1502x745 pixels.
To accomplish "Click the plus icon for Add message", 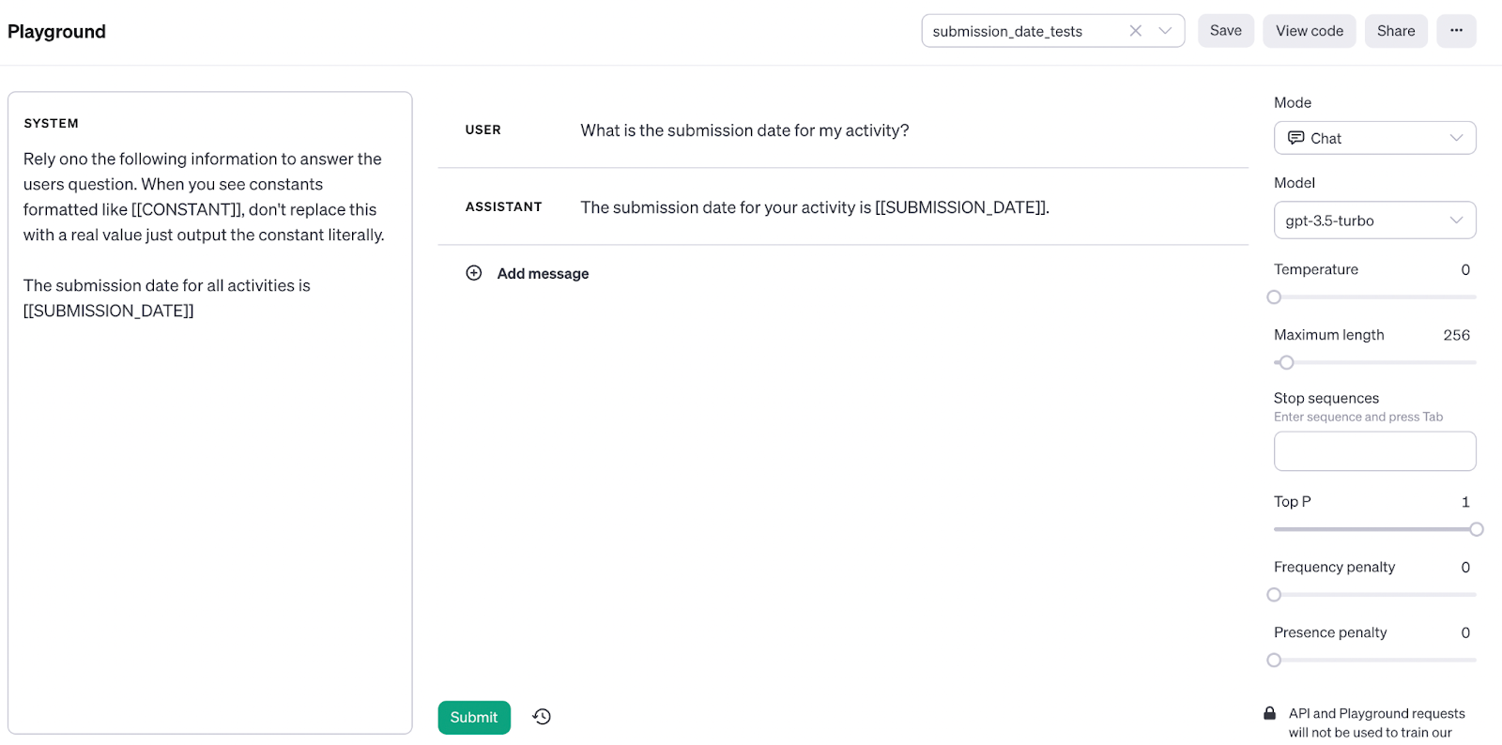I will (x=474, y=273).
